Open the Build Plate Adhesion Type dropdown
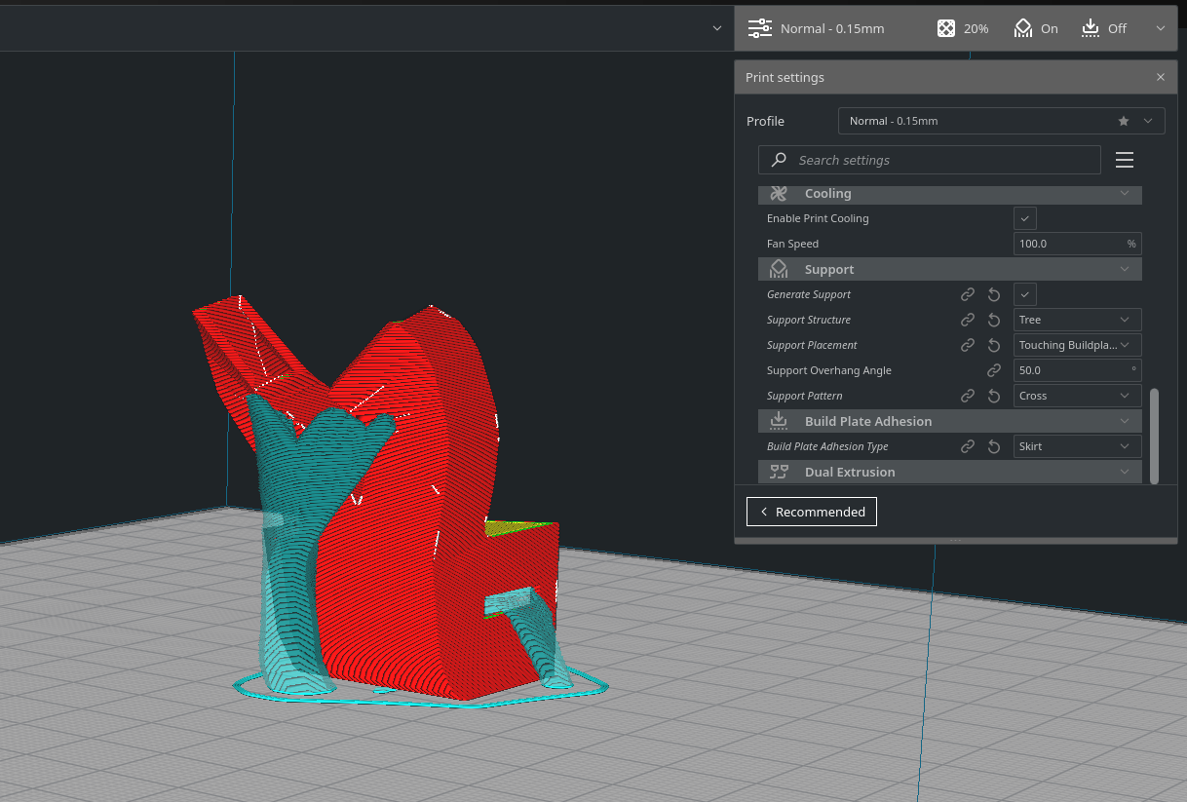 [1077, 446]
